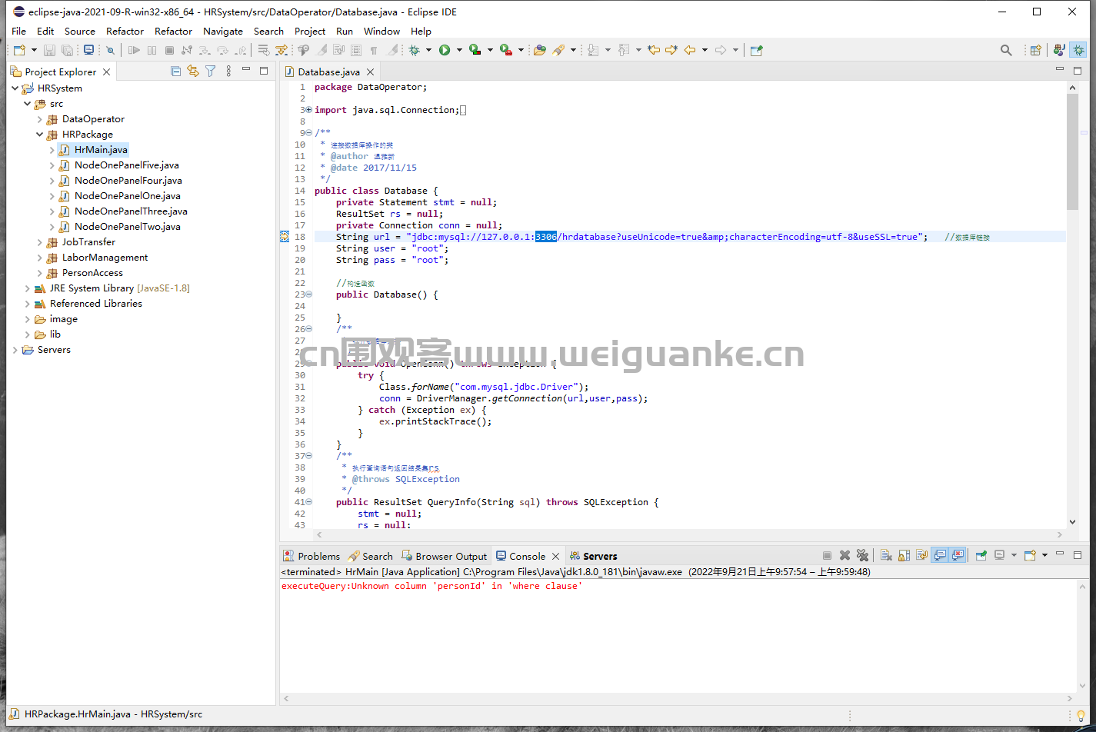The height and width of the screenshot is (732, 1096).
Task: Close the Database.java editor tab
Action: point(370,72)
